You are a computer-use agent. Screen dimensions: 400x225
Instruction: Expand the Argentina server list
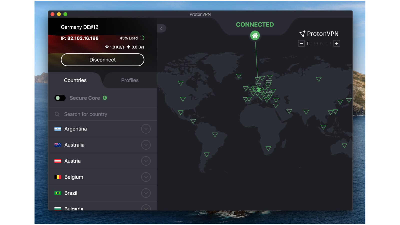click(x=146, y=129)
